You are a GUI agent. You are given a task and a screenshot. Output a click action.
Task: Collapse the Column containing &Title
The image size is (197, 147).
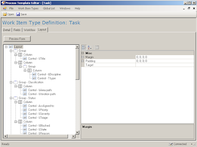point(16,55)
